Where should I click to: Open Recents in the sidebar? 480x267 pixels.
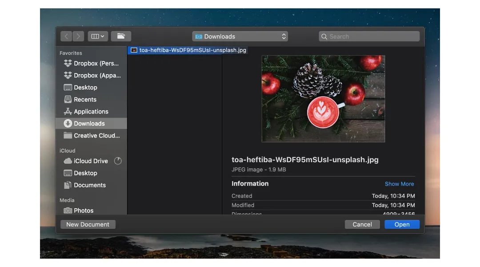pos(91,99)
